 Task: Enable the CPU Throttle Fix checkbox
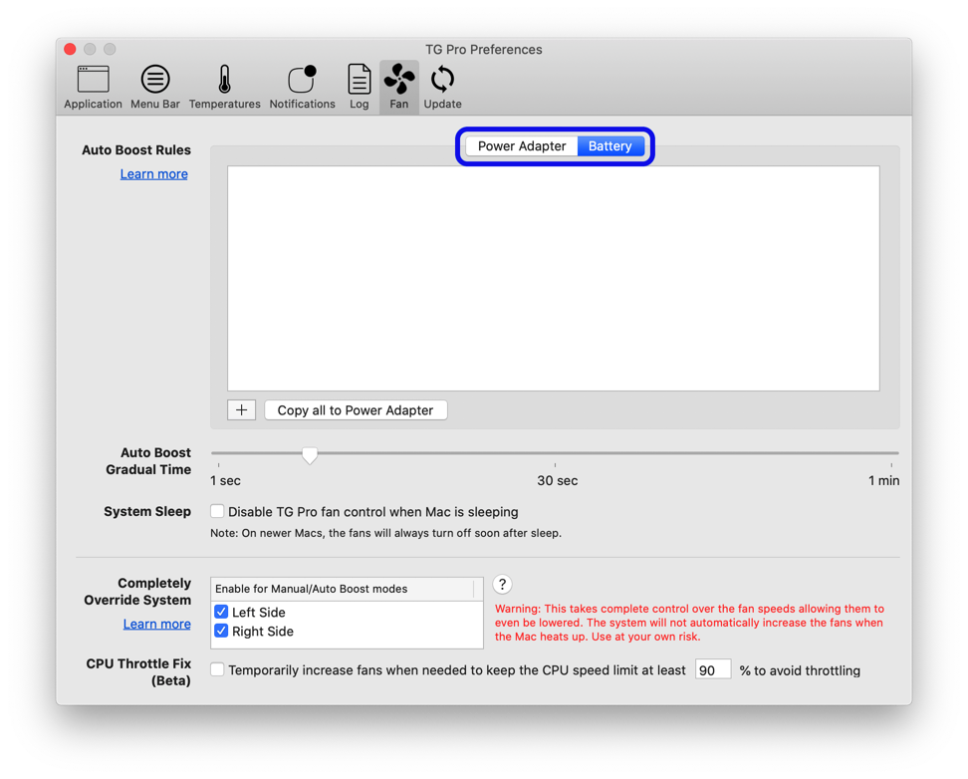point(217,669)
